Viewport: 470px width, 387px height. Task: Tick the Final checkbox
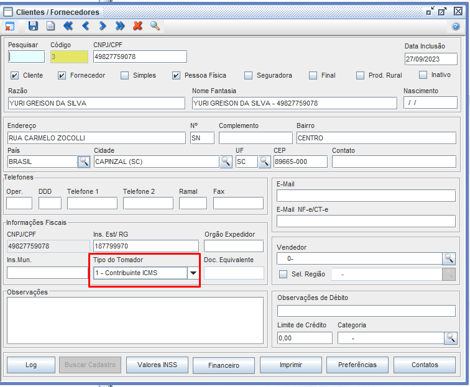[x=313, y=76]
